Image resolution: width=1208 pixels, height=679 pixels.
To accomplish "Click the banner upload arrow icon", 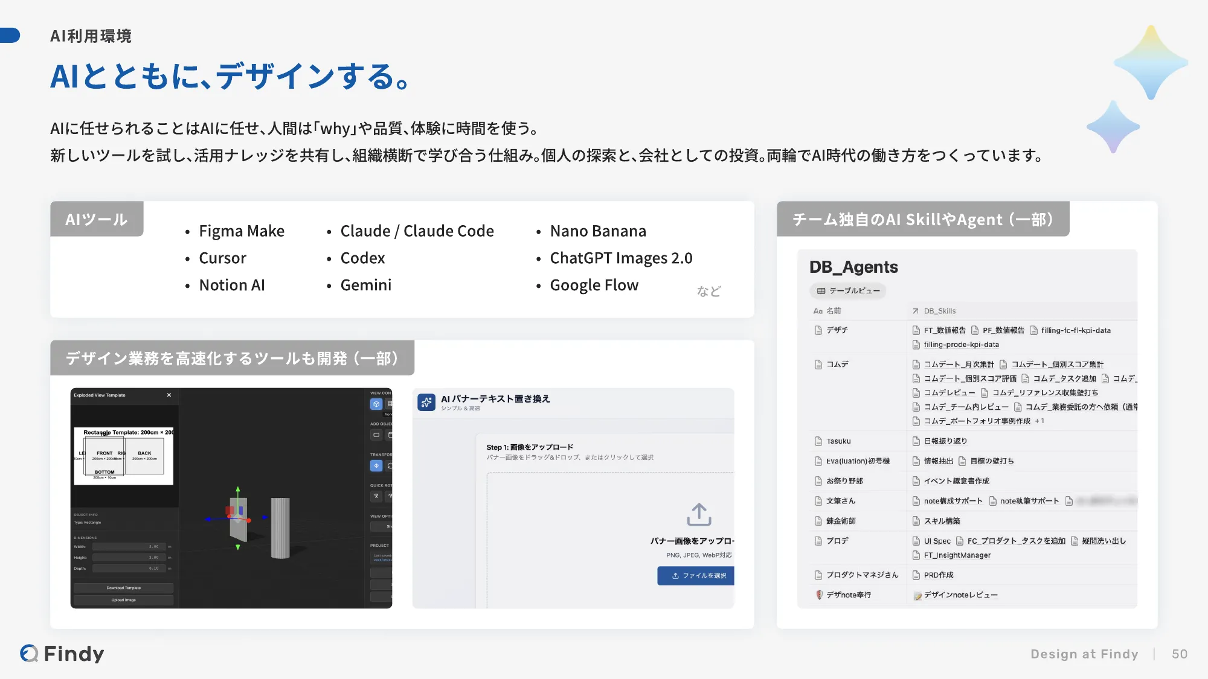I will coord(699,514).
